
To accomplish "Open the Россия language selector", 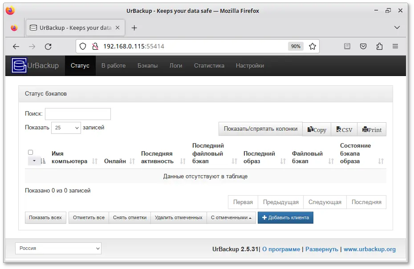I will point(58,248).
